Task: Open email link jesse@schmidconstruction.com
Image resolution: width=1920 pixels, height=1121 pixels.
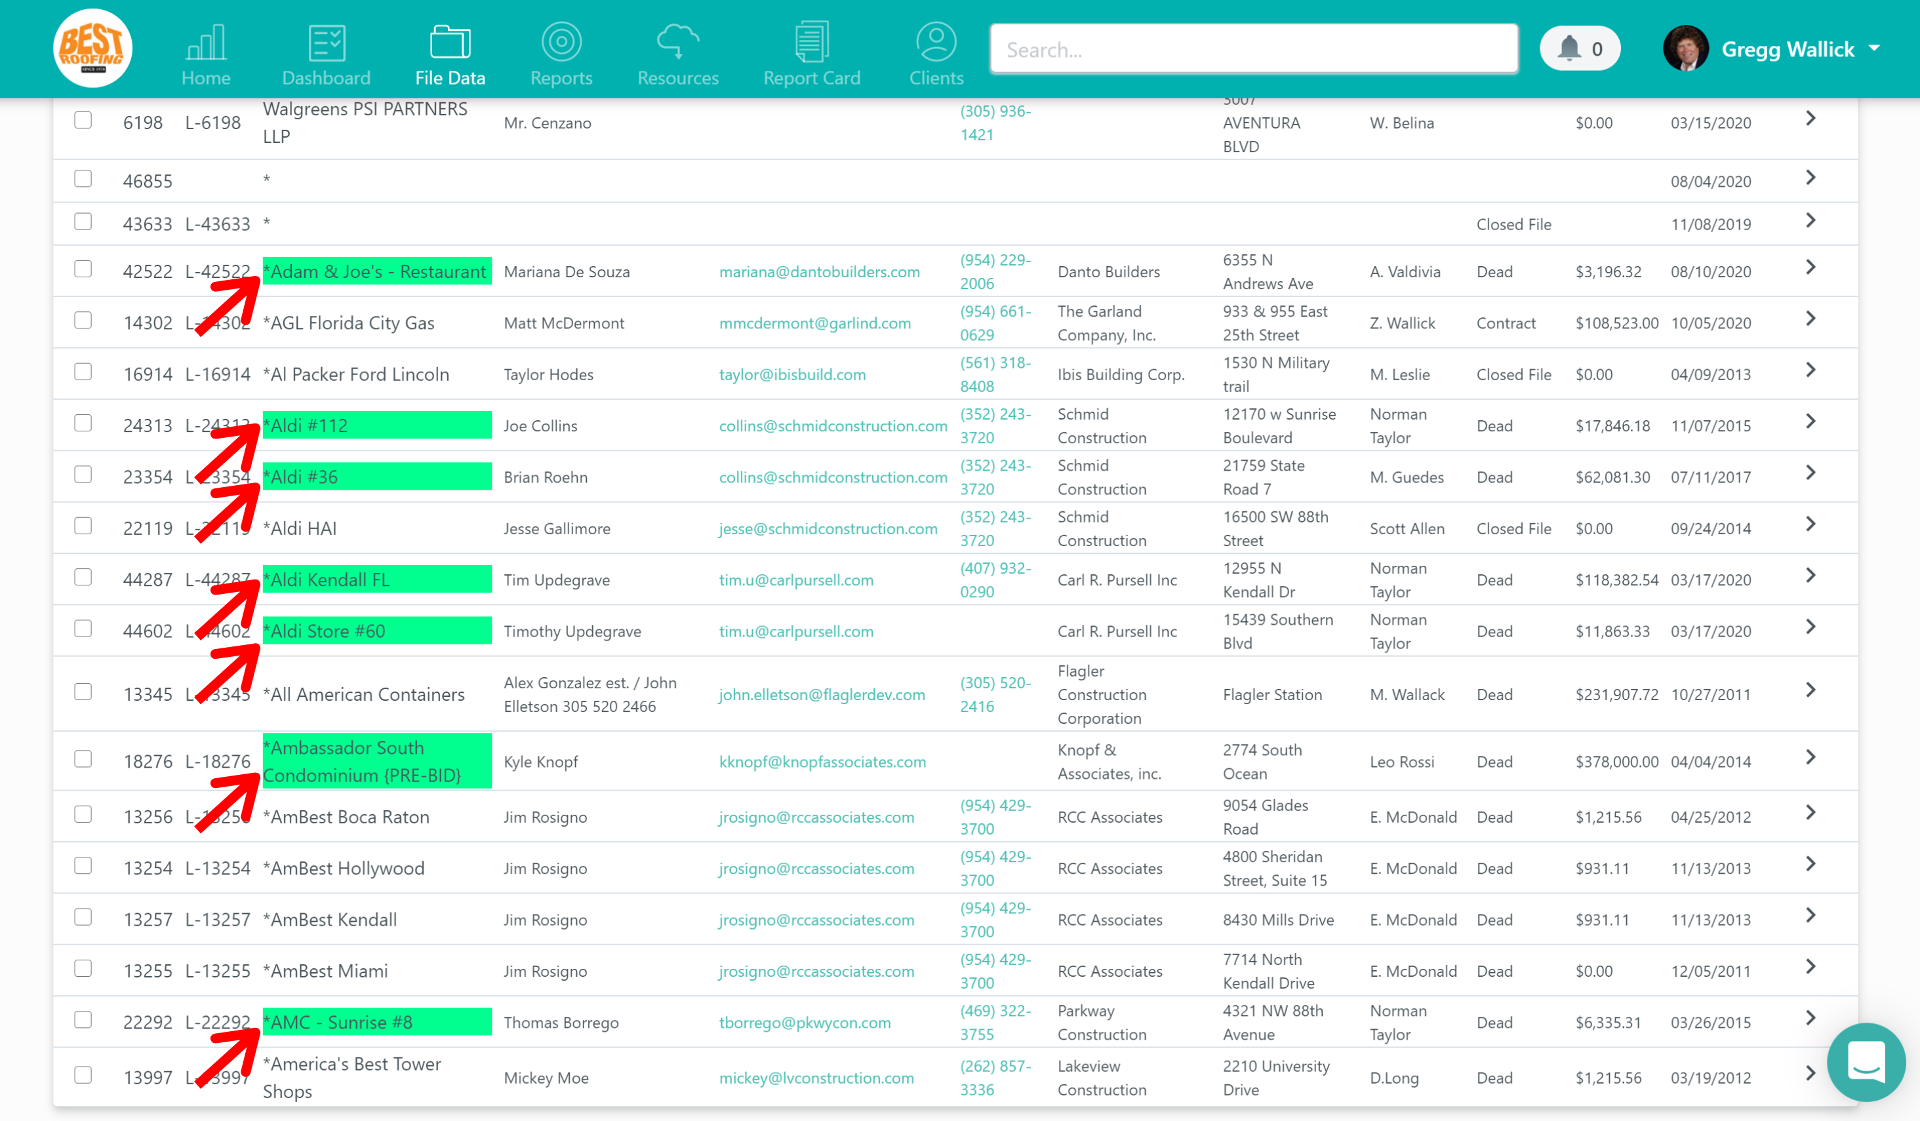Action: point(828,528)
